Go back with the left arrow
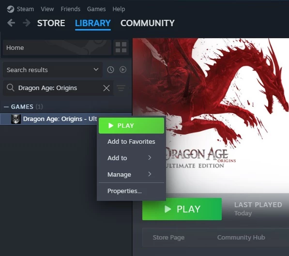This screenshot has width=289, height=256. [11, 23]
